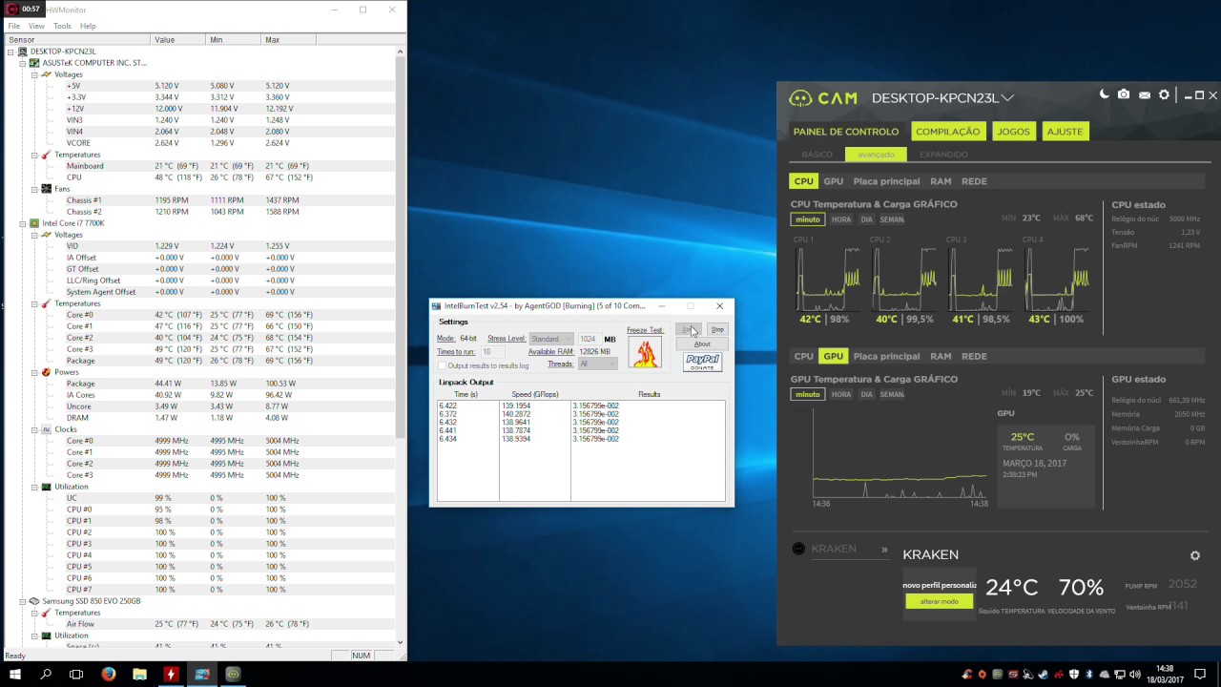Select the BÁSICO view in CAM
1221x687 pixels.
[817, 155]
